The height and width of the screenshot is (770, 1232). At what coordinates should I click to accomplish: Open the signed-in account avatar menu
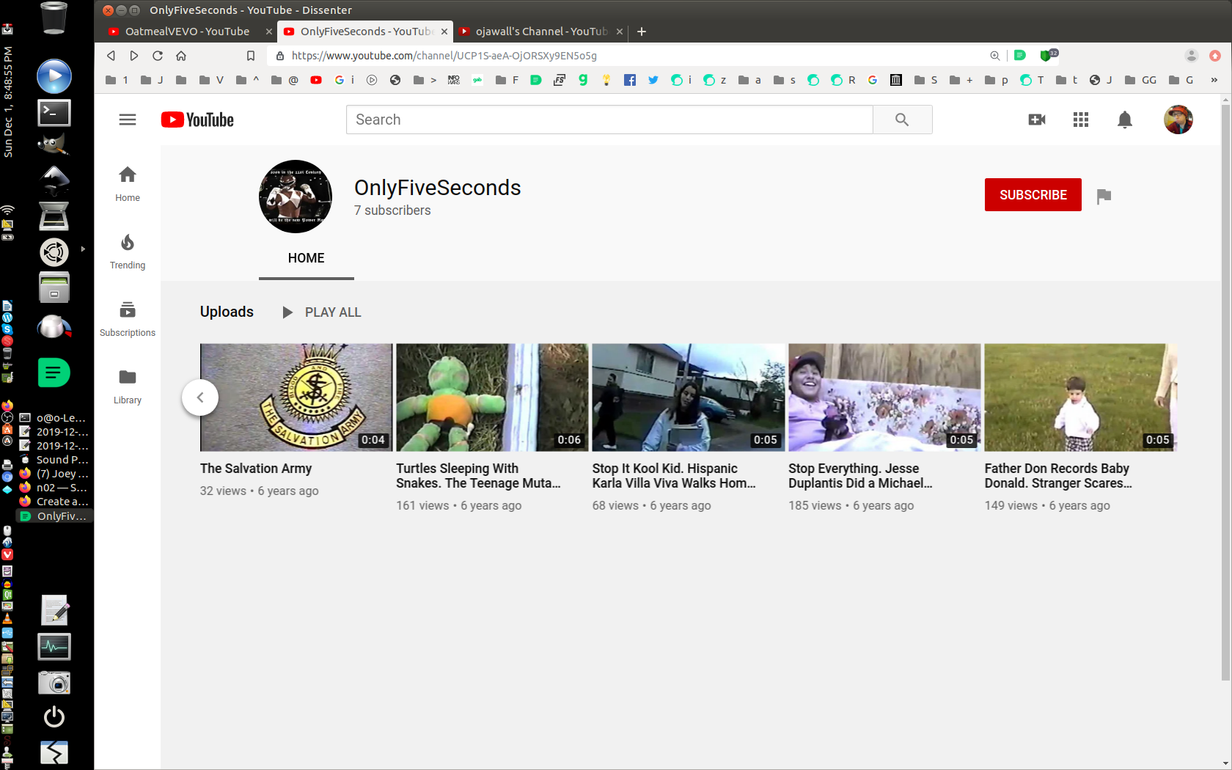1178,120
